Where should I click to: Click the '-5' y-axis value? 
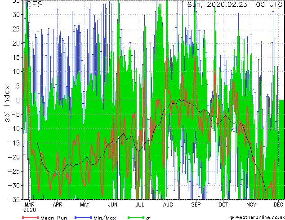tap(16, 114)
